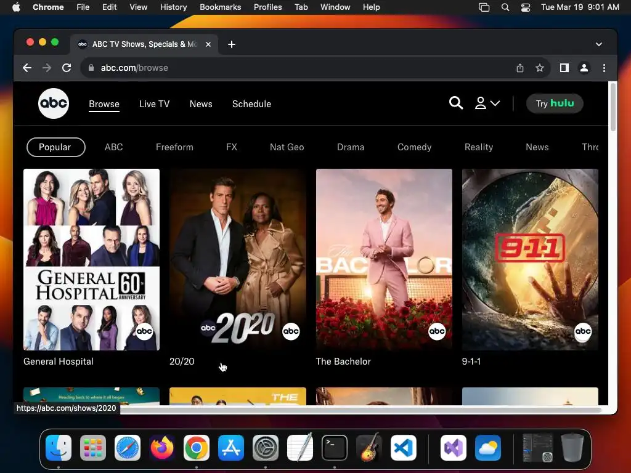This screenshot has width=631, height=473.
Task: Open a new tab with the plus button
Action: pos(232,44)
